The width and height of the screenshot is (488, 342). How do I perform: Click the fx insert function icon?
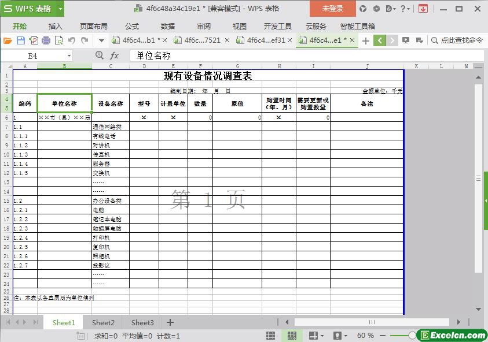coord(115,55)
